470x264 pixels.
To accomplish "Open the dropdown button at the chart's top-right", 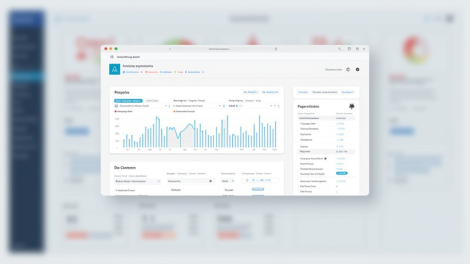I will coord(270,92).
